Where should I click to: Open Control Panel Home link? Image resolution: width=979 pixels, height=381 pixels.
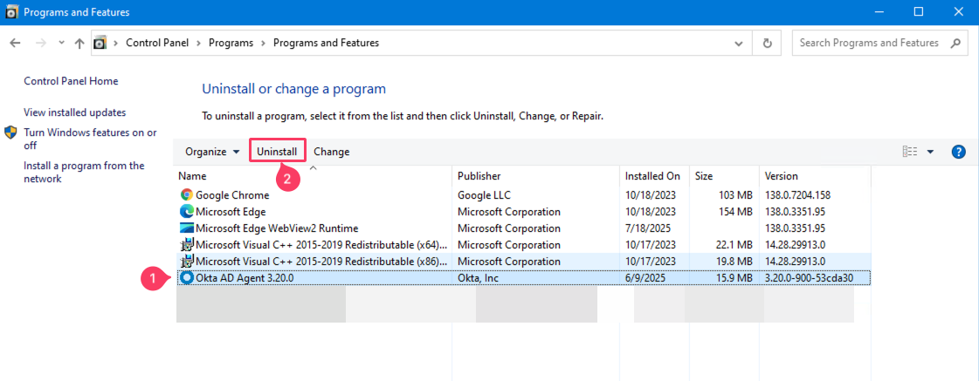[x=71, y=81]
